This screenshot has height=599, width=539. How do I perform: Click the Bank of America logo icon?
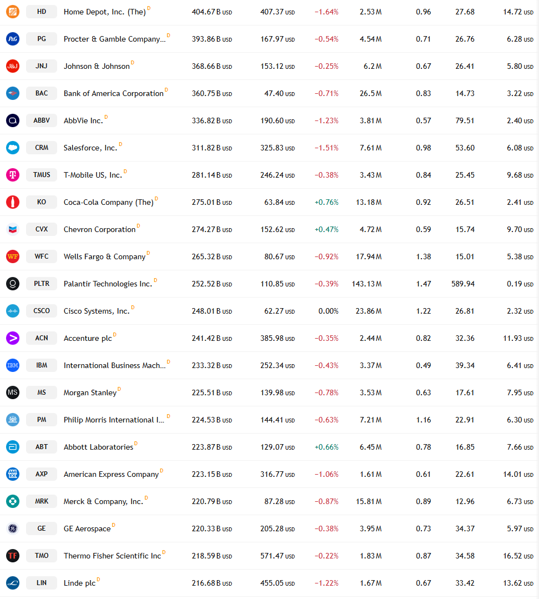[13, 93]
